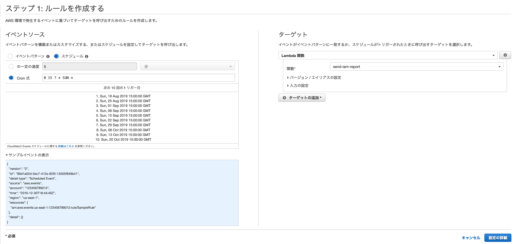Select trigger date Sun, 20 Oct 2019
The image size is (515, 244).
[123, 140]
